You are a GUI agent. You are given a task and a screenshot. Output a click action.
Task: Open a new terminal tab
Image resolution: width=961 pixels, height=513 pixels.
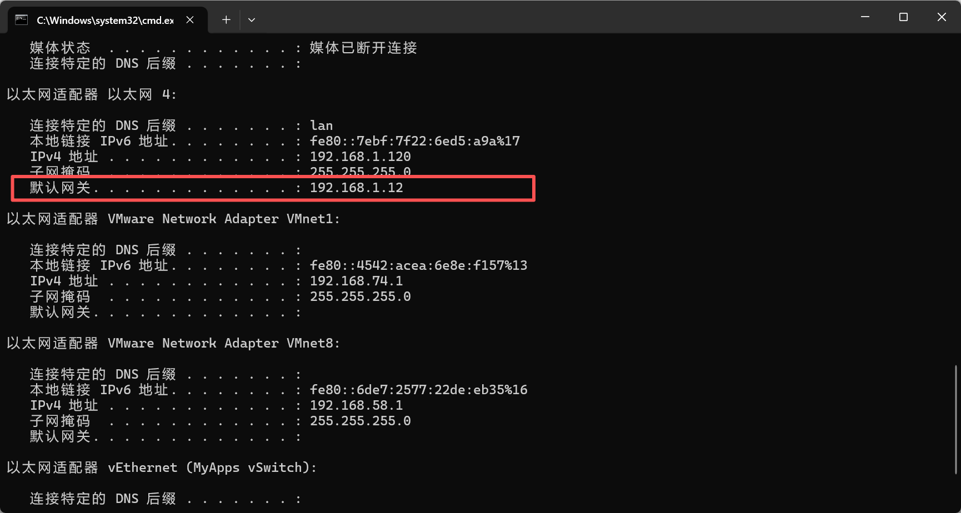[x=226, y=20]
